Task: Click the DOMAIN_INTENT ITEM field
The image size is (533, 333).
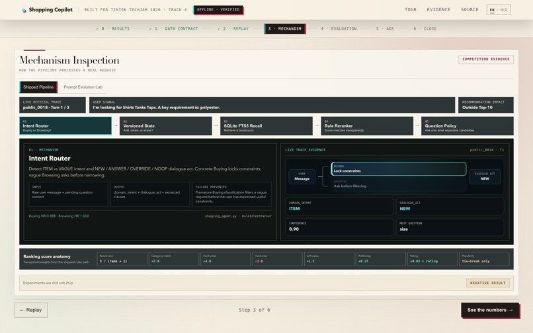Action: (339, 206)
